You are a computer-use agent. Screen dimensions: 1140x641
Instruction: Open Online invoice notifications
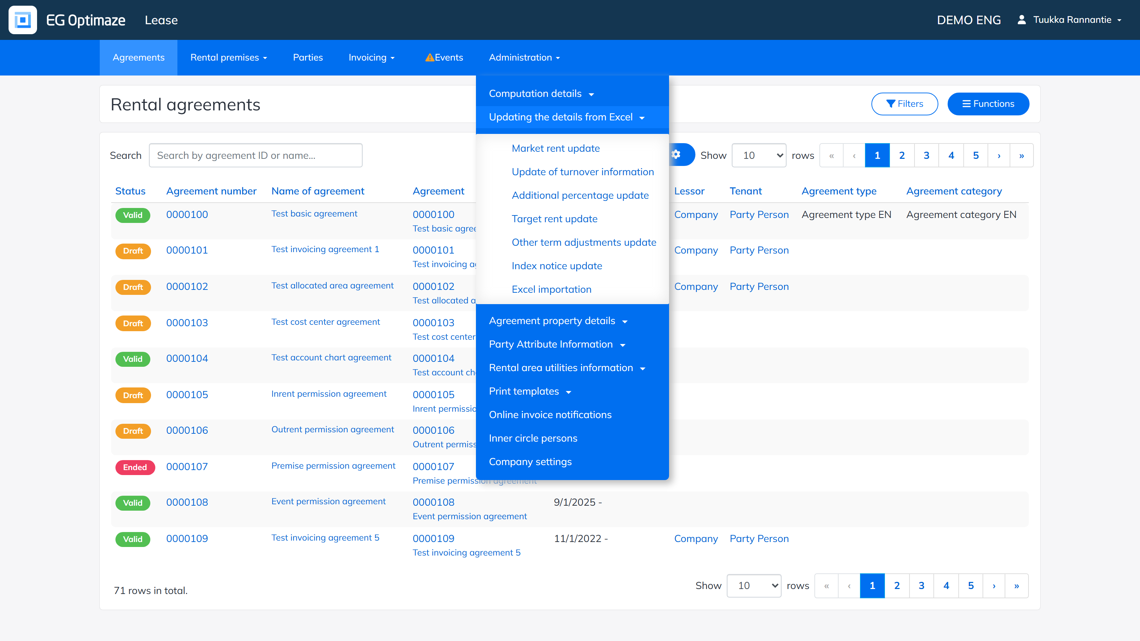point(550,415)
